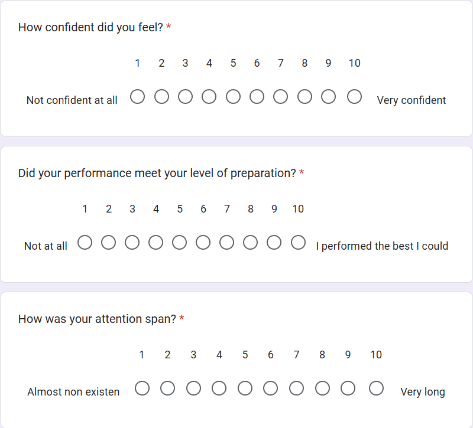Mark 8 on the performance preparation scale
473x428 pixels.
251,243
